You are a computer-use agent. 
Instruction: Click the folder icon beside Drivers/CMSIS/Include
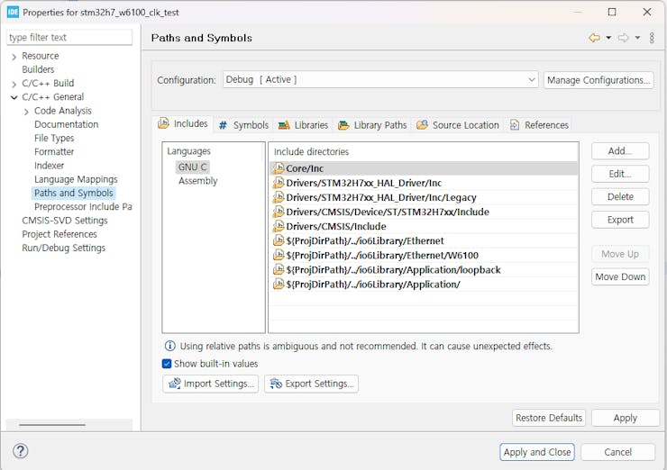[279, 226]
